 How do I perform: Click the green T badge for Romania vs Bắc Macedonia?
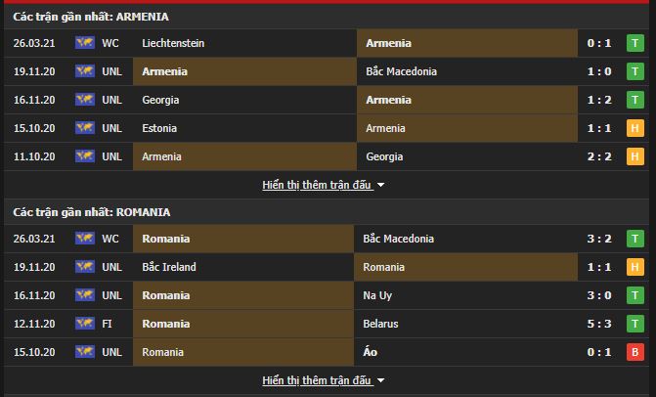click(x=635, y=239)
